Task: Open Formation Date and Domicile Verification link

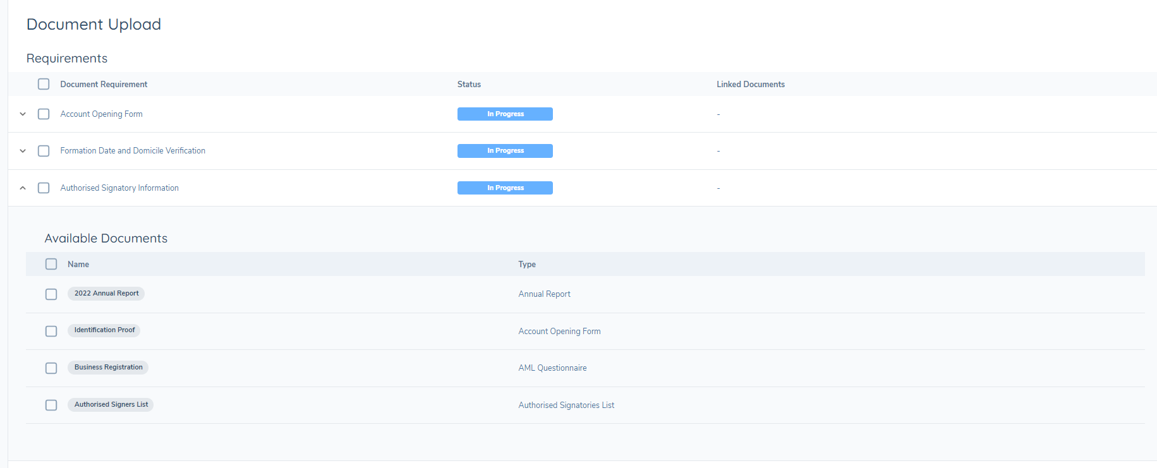Action: coord(133,151)
